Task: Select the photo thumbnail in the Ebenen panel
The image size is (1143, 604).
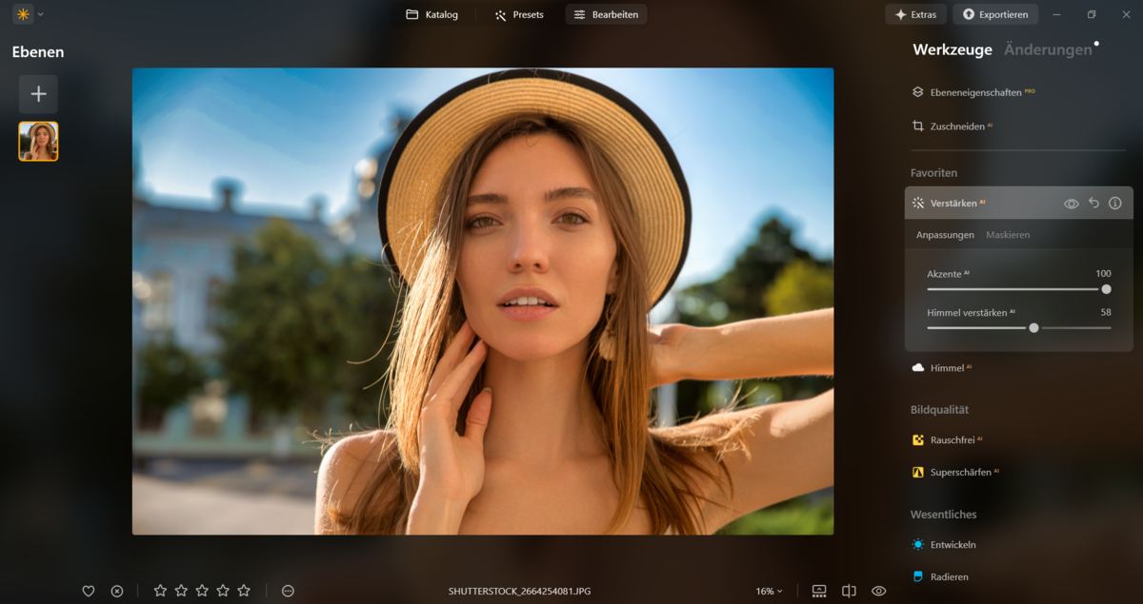Action: 38,141
